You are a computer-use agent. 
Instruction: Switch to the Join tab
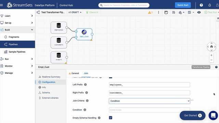[x=86, y=73]
